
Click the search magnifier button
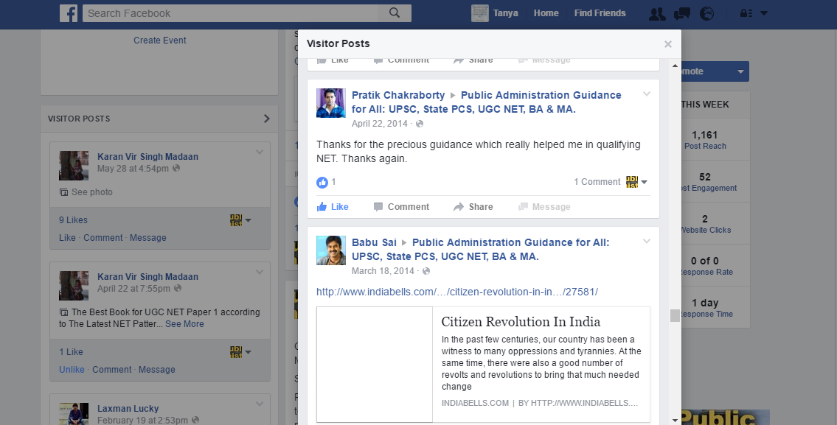pyautogui.click(x=395, y=13)
